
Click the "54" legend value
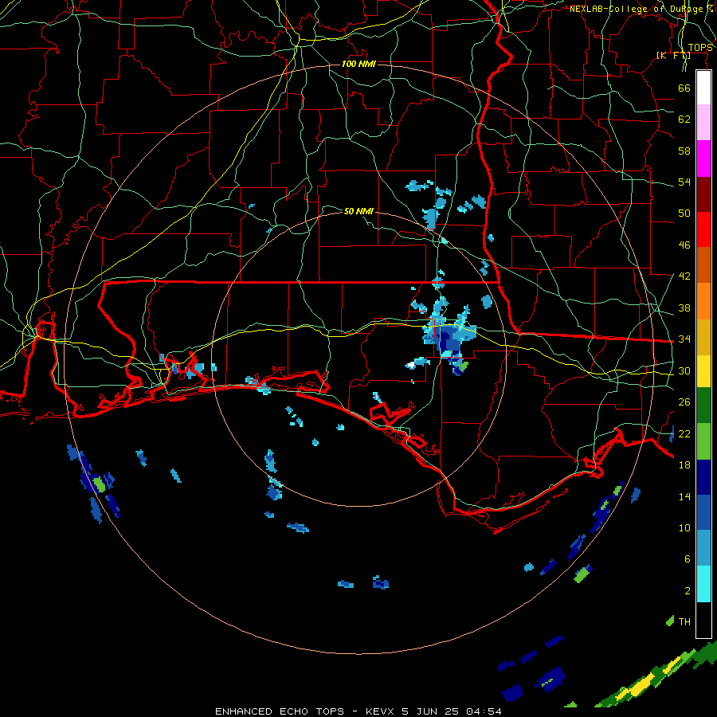(x=684, y=182)
